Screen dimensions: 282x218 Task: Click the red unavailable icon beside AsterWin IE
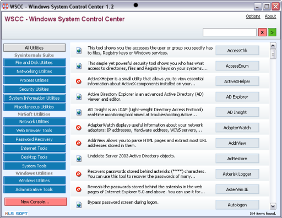pyautogui.click(x=79, y=189)
